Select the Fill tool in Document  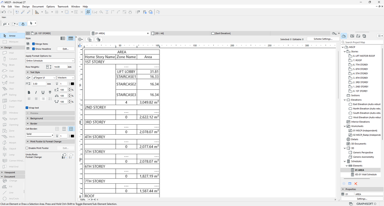click(11, 187)
